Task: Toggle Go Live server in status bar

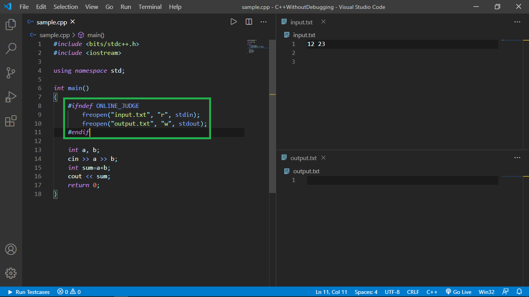Action: click(x=458, y=292)
